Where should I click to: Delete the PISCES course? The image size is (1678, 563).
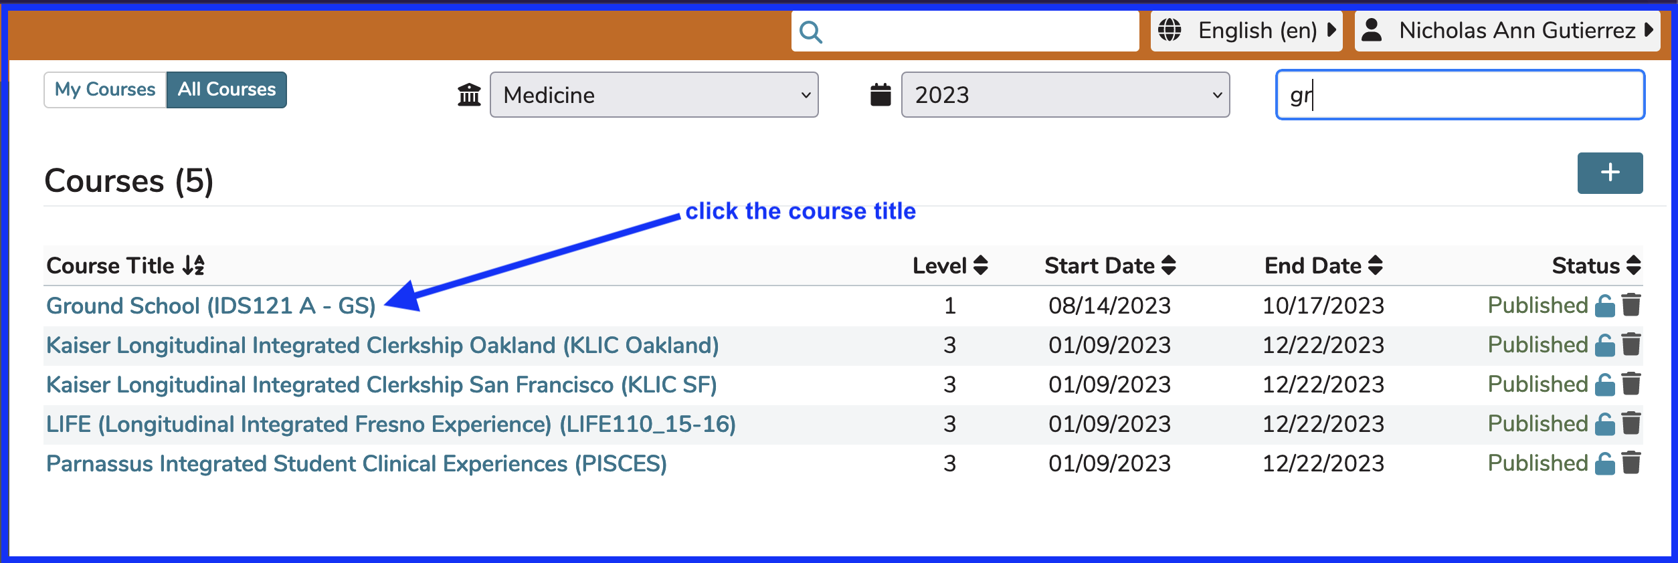point(1632,463)
